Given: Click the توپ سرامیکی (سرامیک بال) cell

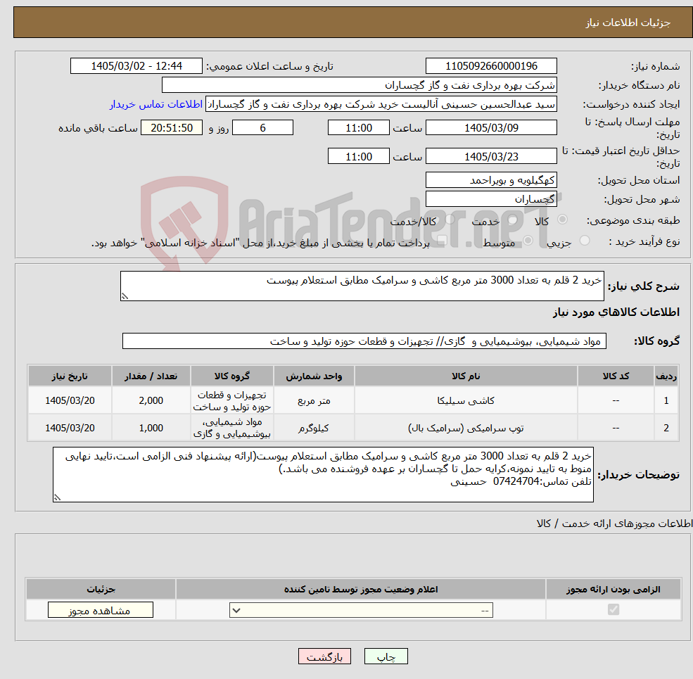Looking at the screenshot, I should pyautogui.click(x=466, y=428).
